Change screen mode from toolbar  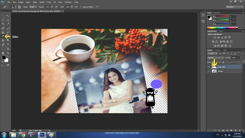point(8,65)
